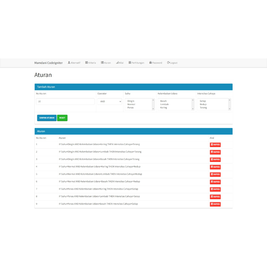Click rule 6 text Normal Basah Redup
Viewport: 267px width, 267px height.
click(99, 181)
